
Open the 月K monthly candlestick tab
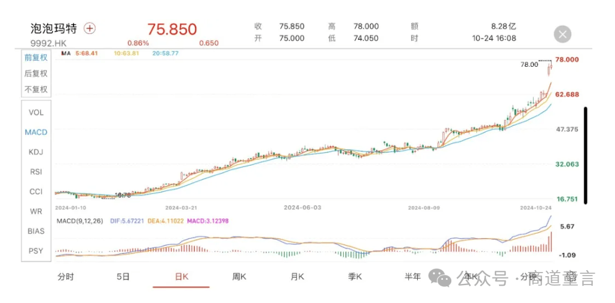point(297,276)
